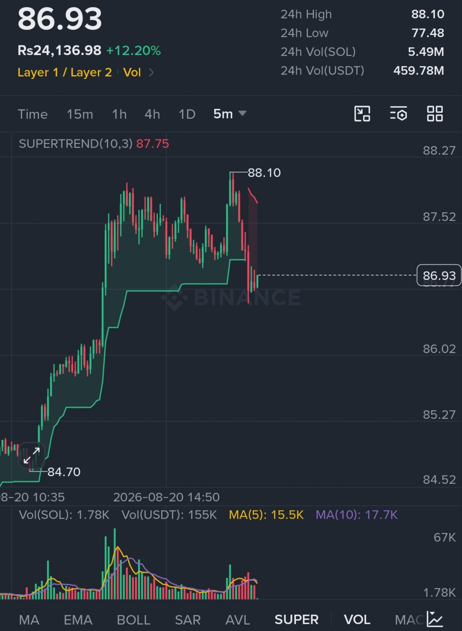Open indicator chart icon at bottom right
This screenshot has width=462, height=631.
point(435,619)
